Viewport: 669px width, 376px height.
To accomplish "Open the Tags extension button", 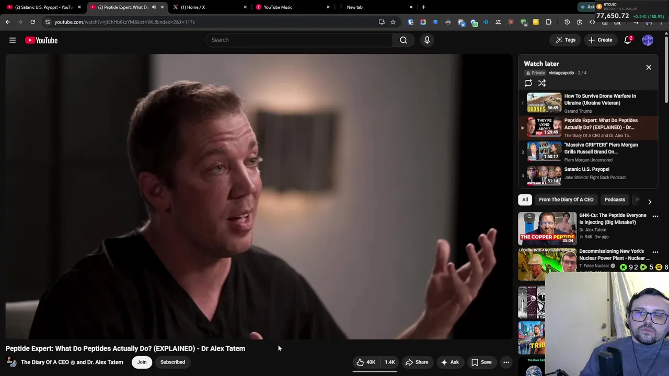I will click(x=566, y=40).
